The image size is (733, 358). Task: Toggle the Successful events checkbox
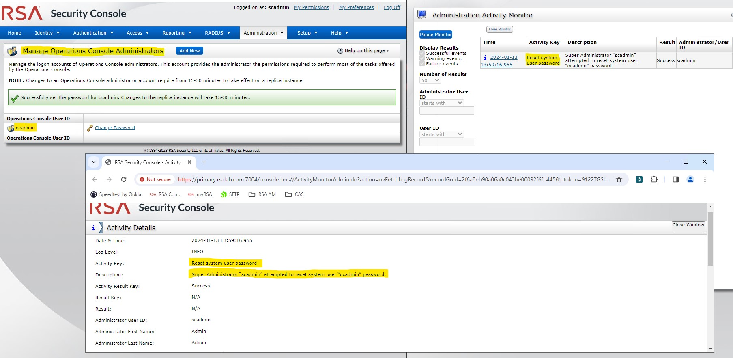click(422, 53)
